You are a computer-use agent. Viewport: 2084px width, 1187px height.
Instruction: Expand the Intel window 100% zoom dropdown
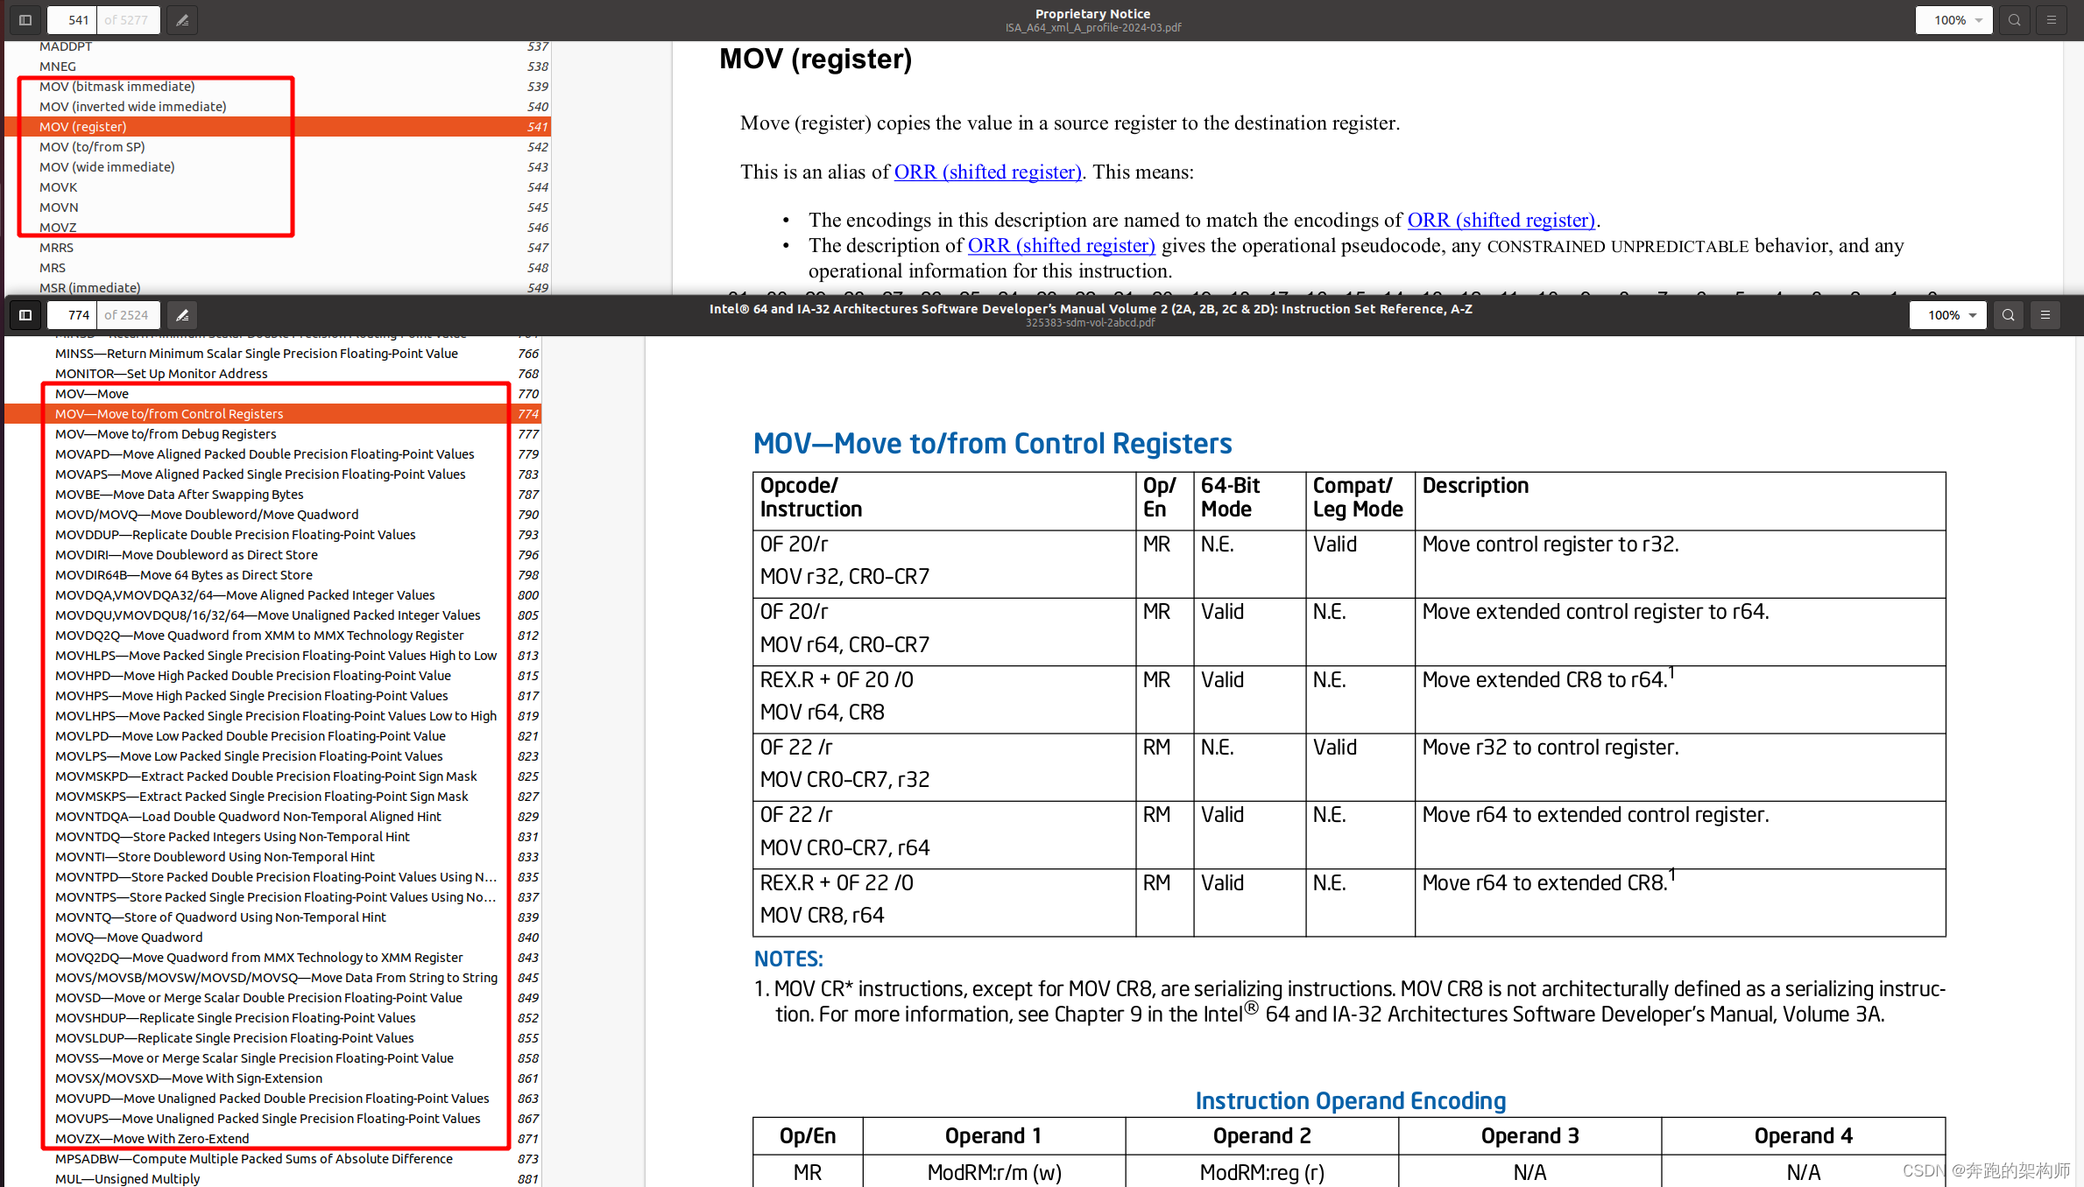[x=1948, y=315]
